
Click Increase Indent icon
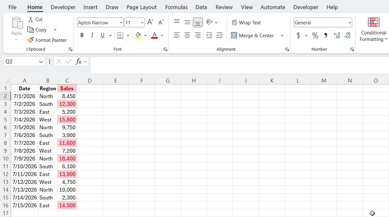point(220,35)
